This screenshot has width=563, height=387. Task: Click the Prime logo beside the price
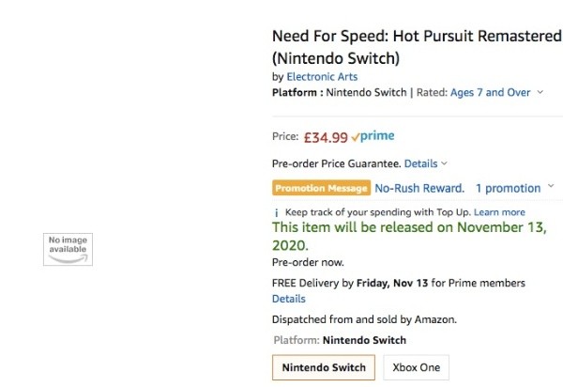[373, 136]
